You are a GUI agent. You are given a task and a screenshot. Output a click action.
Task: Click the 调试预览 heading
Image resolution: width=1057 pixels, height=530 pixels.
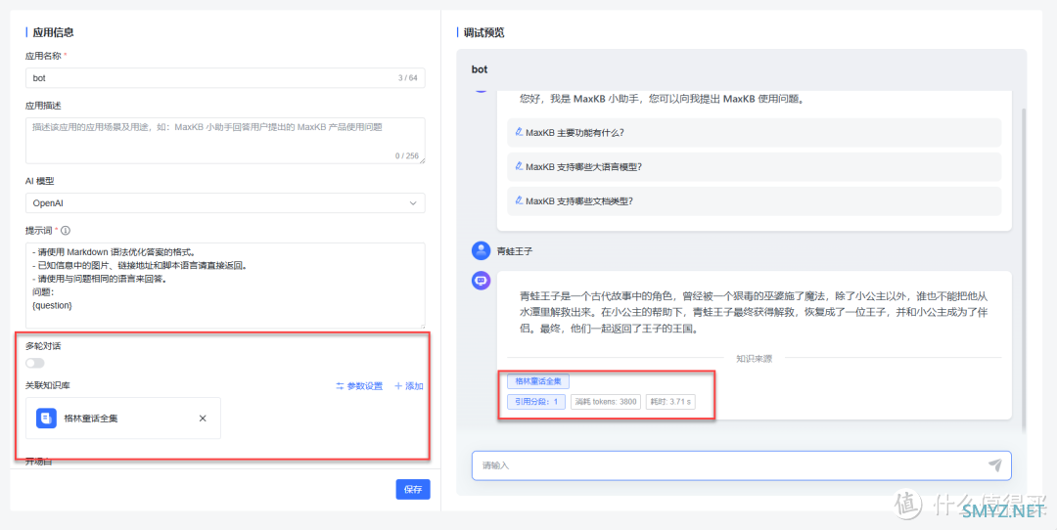[484, 32]
